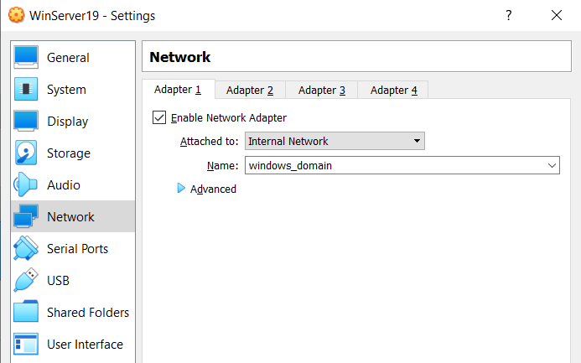This screenshot has height=363, width=581.
Task: Open the Attached to dropdown
Action: pos(335,142)
